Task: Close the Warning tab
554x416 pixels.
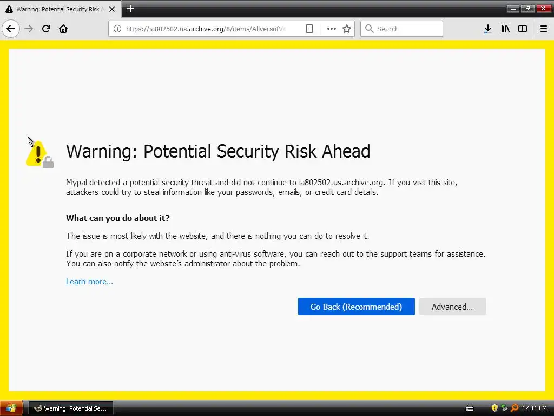Action: click(112, 9)
